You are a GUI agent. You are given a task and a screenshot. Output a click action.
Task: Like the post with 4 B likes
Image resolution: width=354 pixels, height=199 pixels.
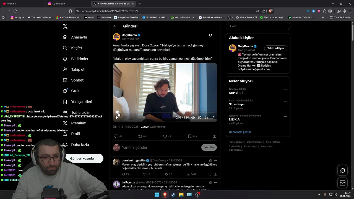165,136
